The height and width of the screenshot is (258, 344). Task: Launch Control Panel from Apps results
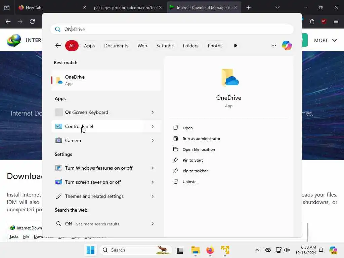click(106, 126)
